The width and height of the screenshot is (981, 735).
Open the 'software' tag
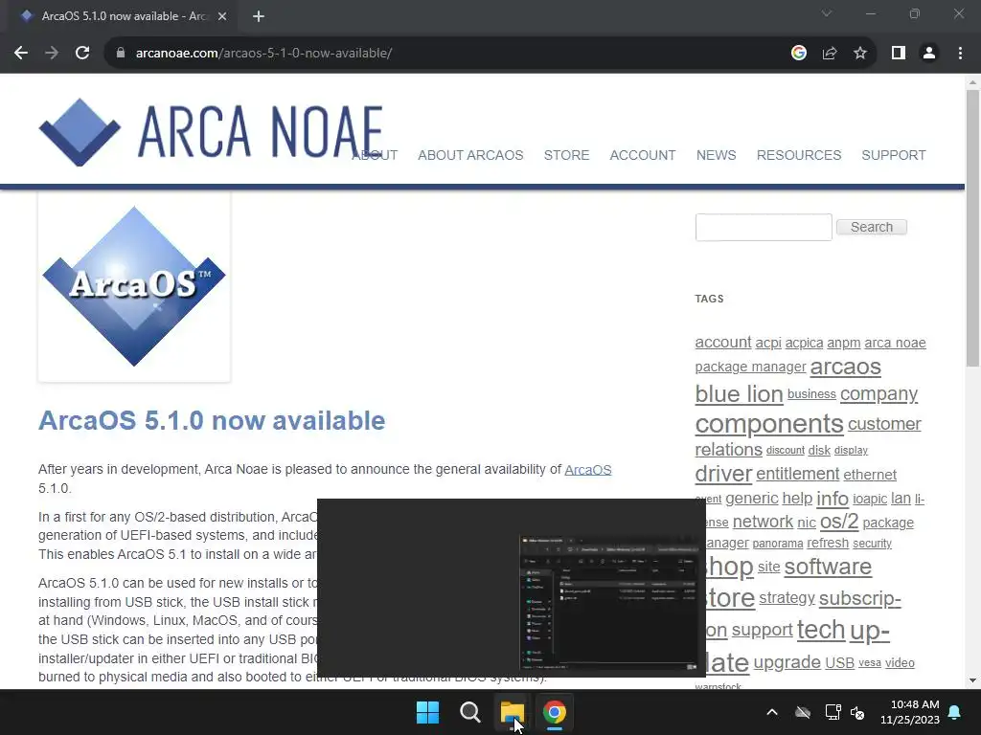[x=828, y=567]
